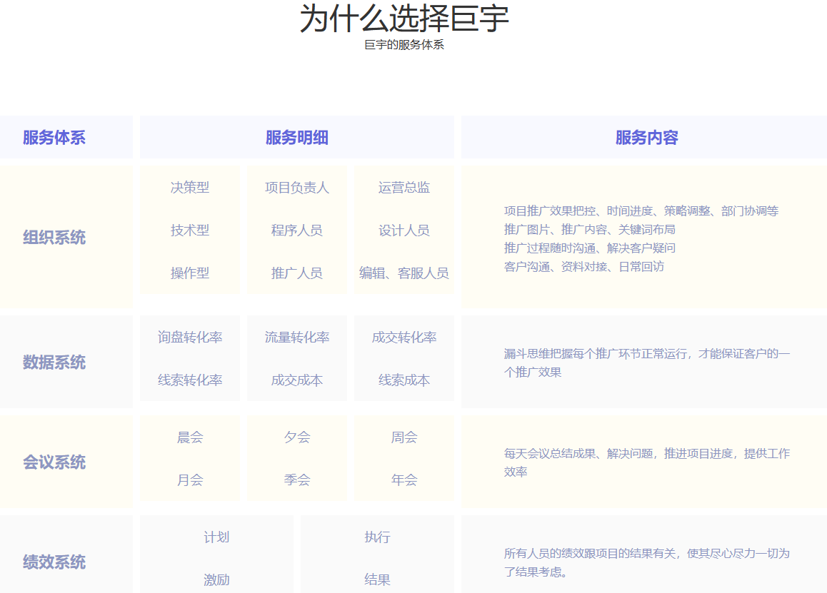The height and width of the screenshot is (593, 827).
Task: Click the 季会 cell
Action: (297, 480)
